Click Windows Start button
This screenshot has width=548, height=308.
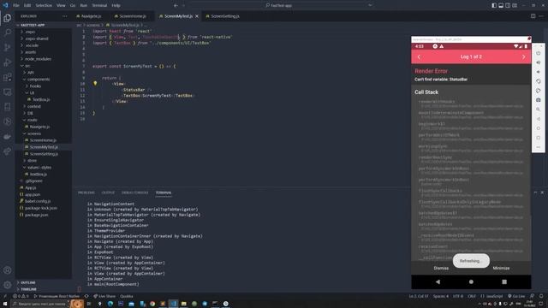(5, 304)
